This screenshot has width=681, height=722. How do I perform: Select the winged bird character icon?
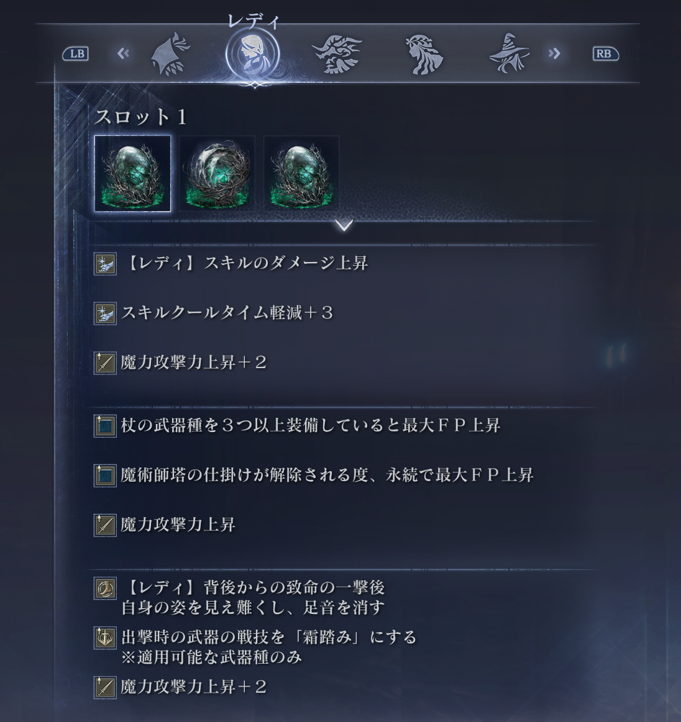point(336,55)
